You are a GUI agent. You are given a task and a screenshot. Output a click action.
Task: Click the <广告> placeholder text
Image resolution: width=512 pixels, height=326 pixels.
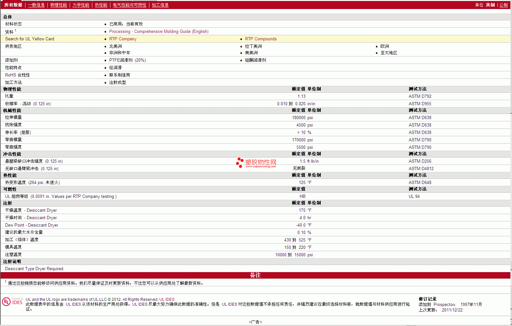pyautogui.click(x=255, y=322)
